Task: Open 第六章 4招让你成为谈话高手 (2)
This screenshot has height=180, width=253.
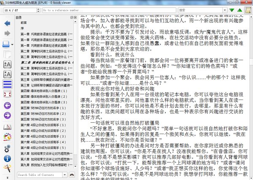Action: coord(43,131)
